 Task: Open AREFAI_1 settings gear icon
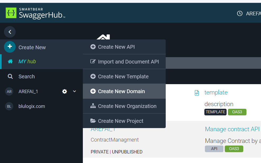coord(65,91)
